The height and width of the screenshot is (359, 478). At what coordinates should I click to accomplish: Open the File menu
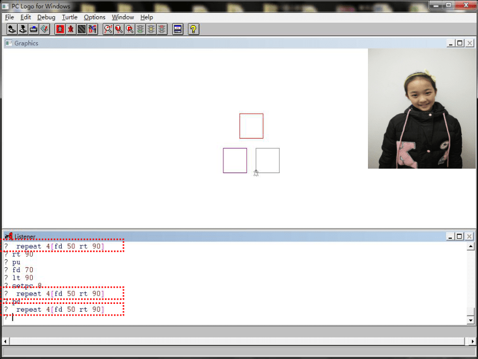point(9,17)
